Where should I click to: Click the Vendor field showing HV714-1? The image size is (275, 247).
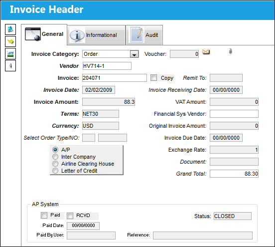point(107,66)
